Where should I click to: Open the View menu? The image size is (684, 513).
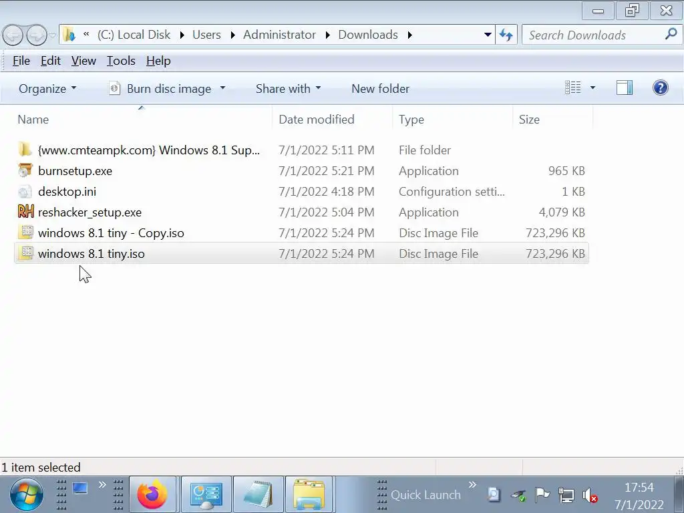(83, 61)
